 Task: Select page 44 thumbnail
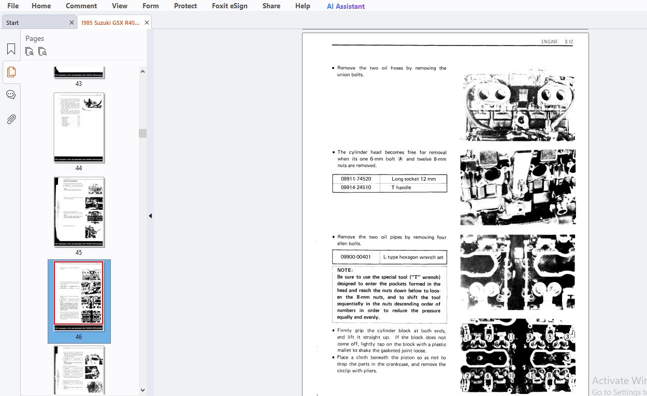pyautogui.click(x=79, y=127)
